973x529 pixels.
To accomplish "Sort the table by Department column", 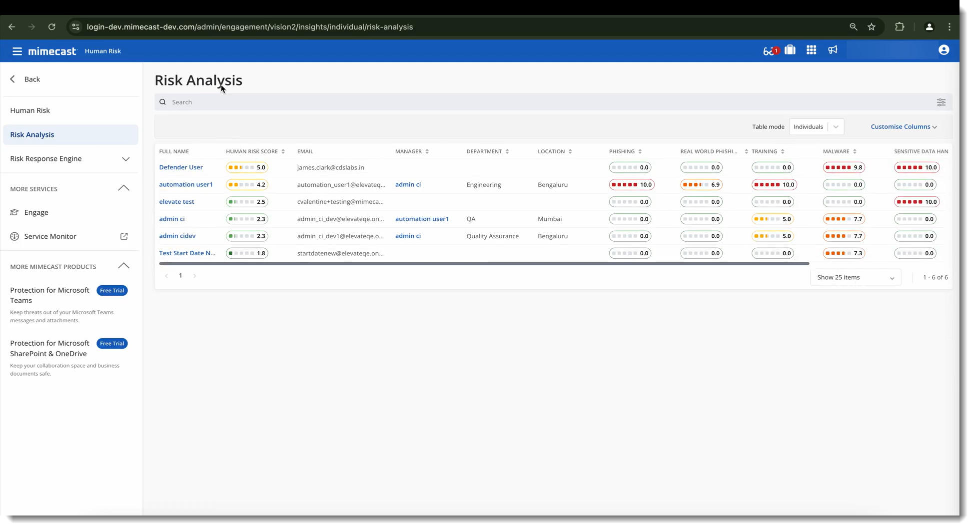I will pos(507,151).
